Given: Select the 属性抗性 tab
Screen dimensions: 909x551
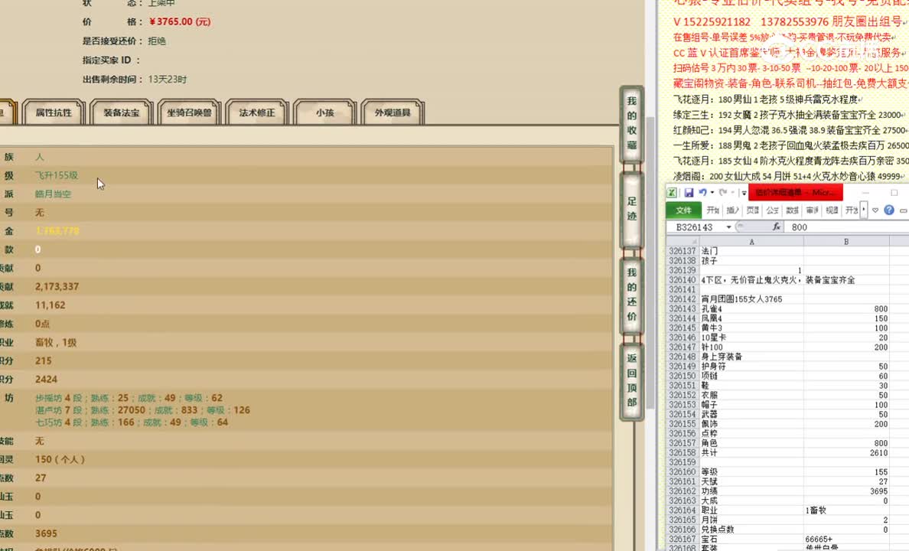Looking at the screenshot, I should tap(53, 112).
